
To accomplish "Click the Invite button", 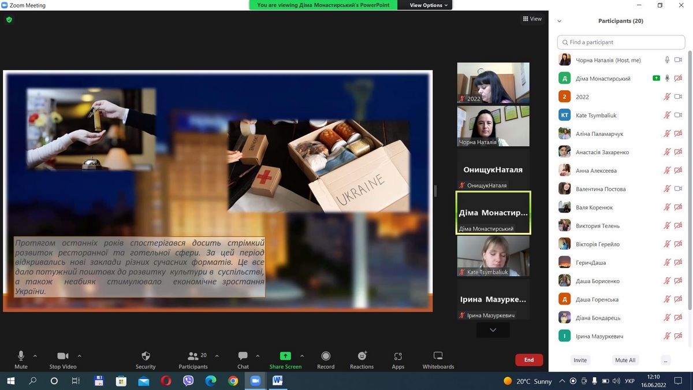I will pyautogui.click(x=580, y=360).
